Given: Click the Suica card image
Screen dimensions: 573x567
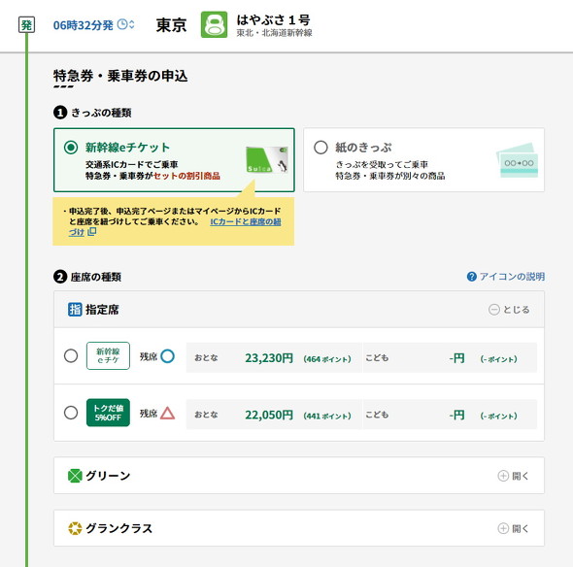Looking at the screenshot, I should click(267, 159).
